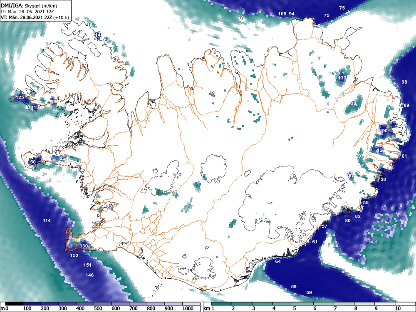
Task: Click the '58' value on the southeast coast
Action: tap(383, 179)
